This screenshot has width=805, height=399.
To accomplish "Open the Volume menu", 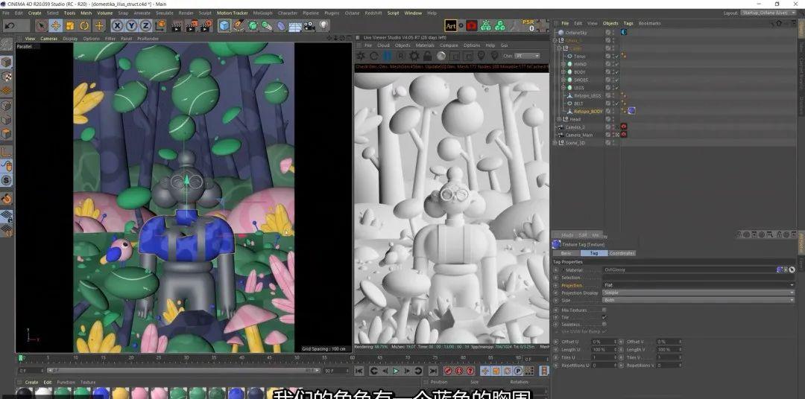I will [x=105, y=13].
